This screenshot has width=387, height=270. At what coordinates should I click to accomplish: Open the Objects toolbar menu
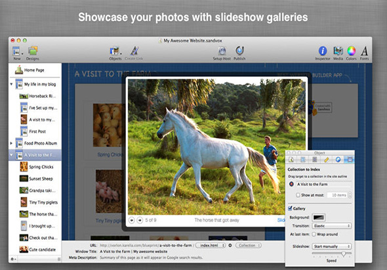(115, 51)
